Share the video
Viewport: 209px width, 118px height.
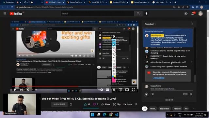105,104
